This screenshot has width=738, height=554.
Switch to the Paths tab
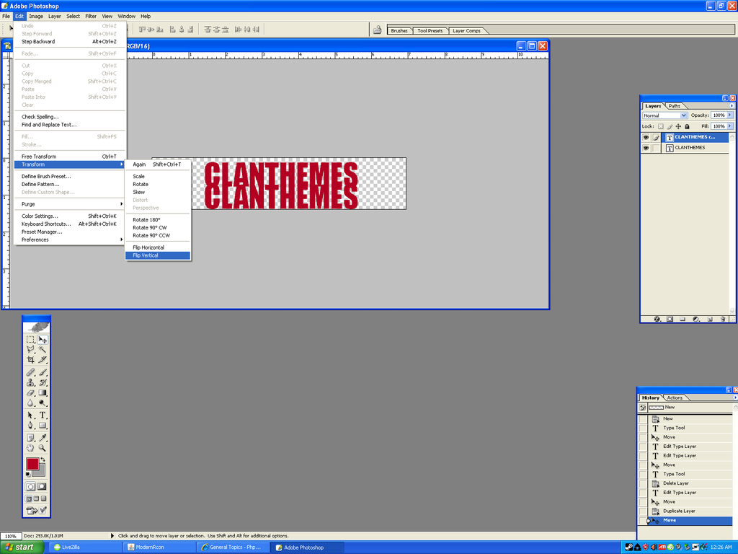(x=675, y=106)
